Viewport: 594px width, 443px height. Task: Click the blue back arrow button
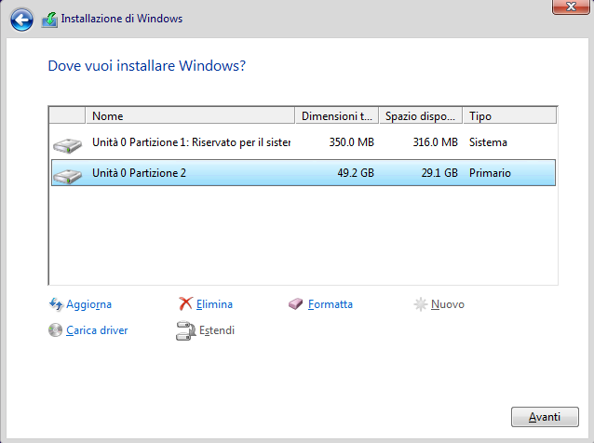tap(21, 20)
